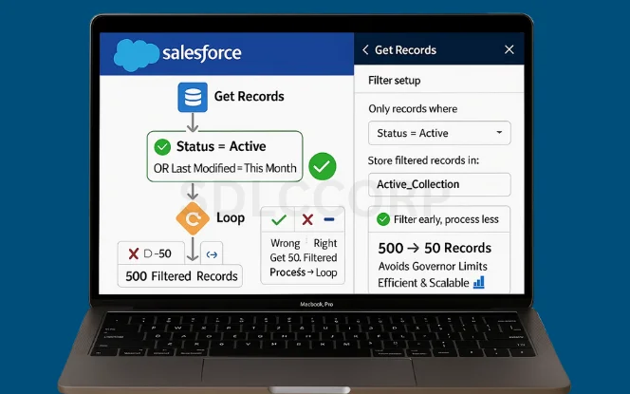Screen dimensions: 630x394
Task: Select the green check tab in comparison box
Action: (x=278, y=219)
